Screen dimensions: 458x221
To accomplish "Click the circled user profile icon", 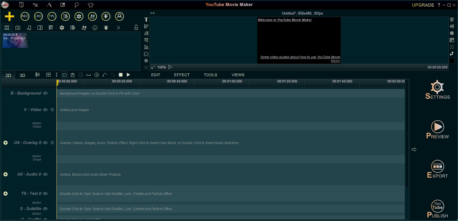I will (120, 16).
